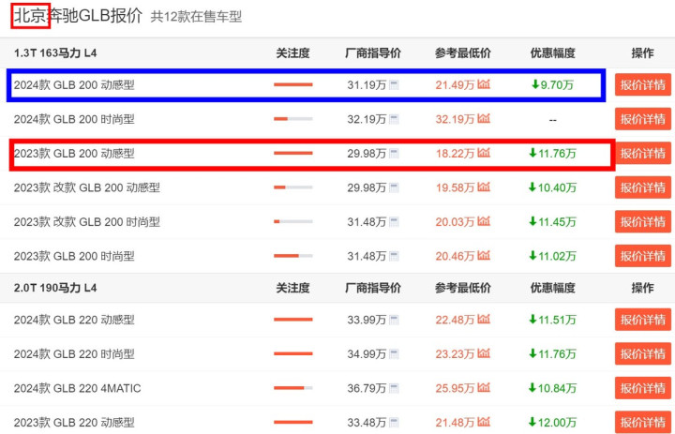
Task: Open the 2024款 GLB 220 4MATIC model link
Action: [78, 388]
